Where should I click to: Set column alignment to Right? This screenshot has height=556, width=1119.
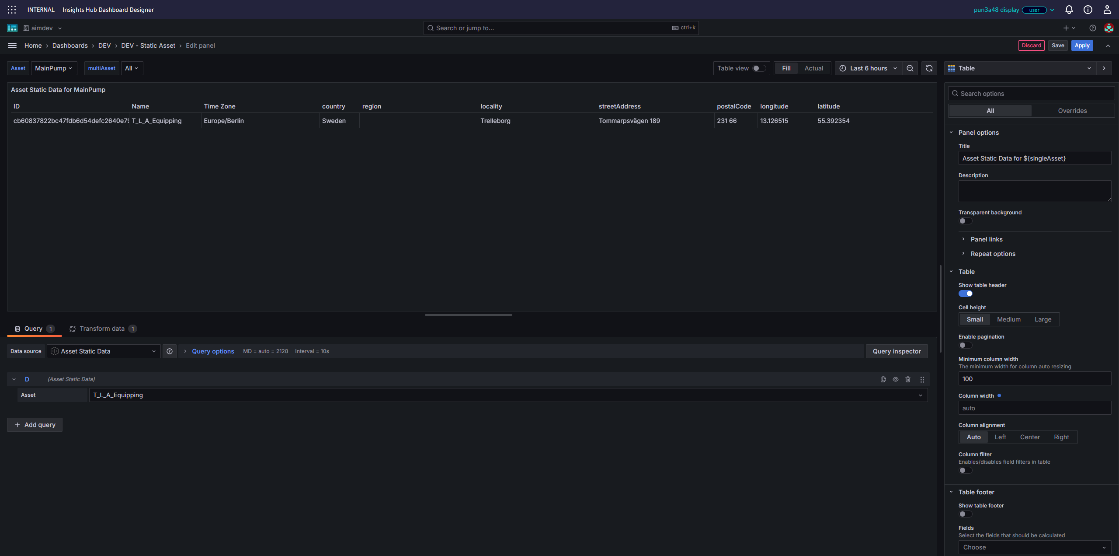[x=1061, y=437]
